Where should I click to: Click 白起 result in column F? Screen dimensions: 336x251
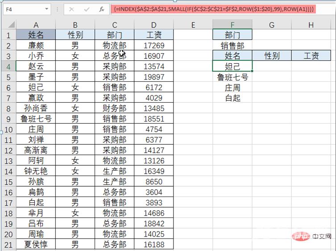click(232, 98)
